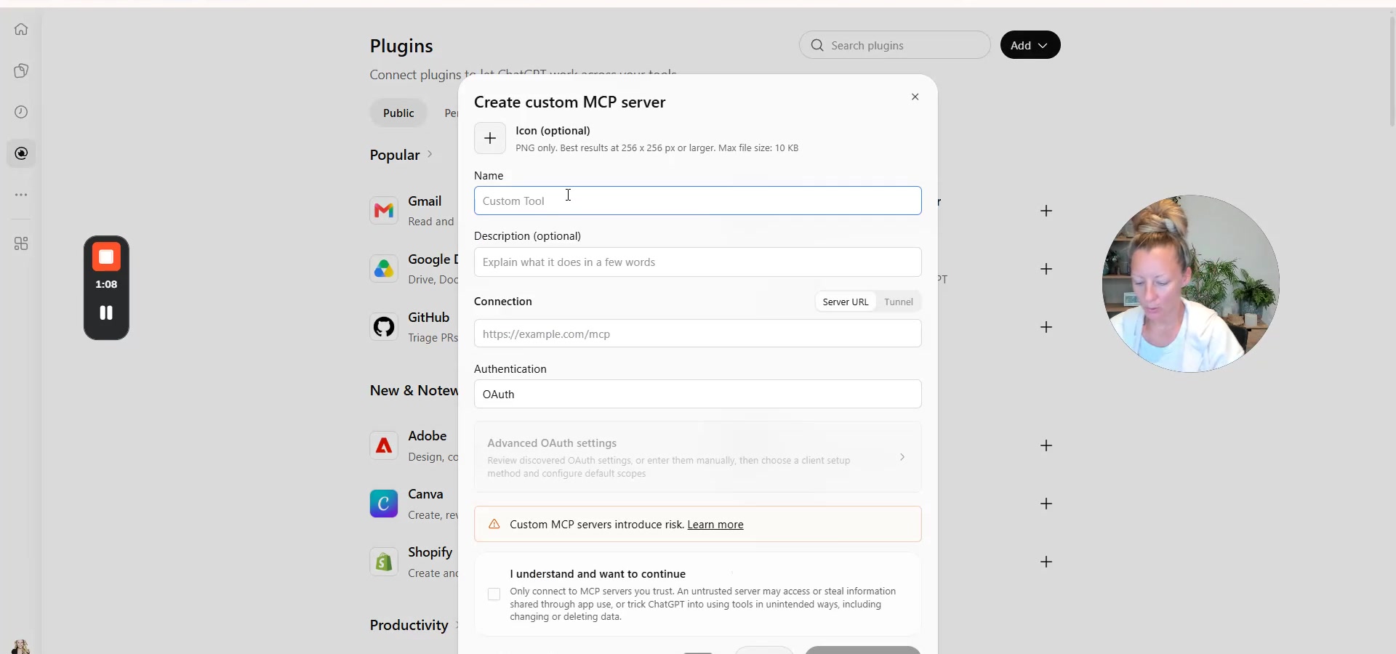The width and height of the screenshot is (1396, 654).
Task: Open the user profile avatar in sidebar
Action: pyautogui.click(x=21, y=647)
